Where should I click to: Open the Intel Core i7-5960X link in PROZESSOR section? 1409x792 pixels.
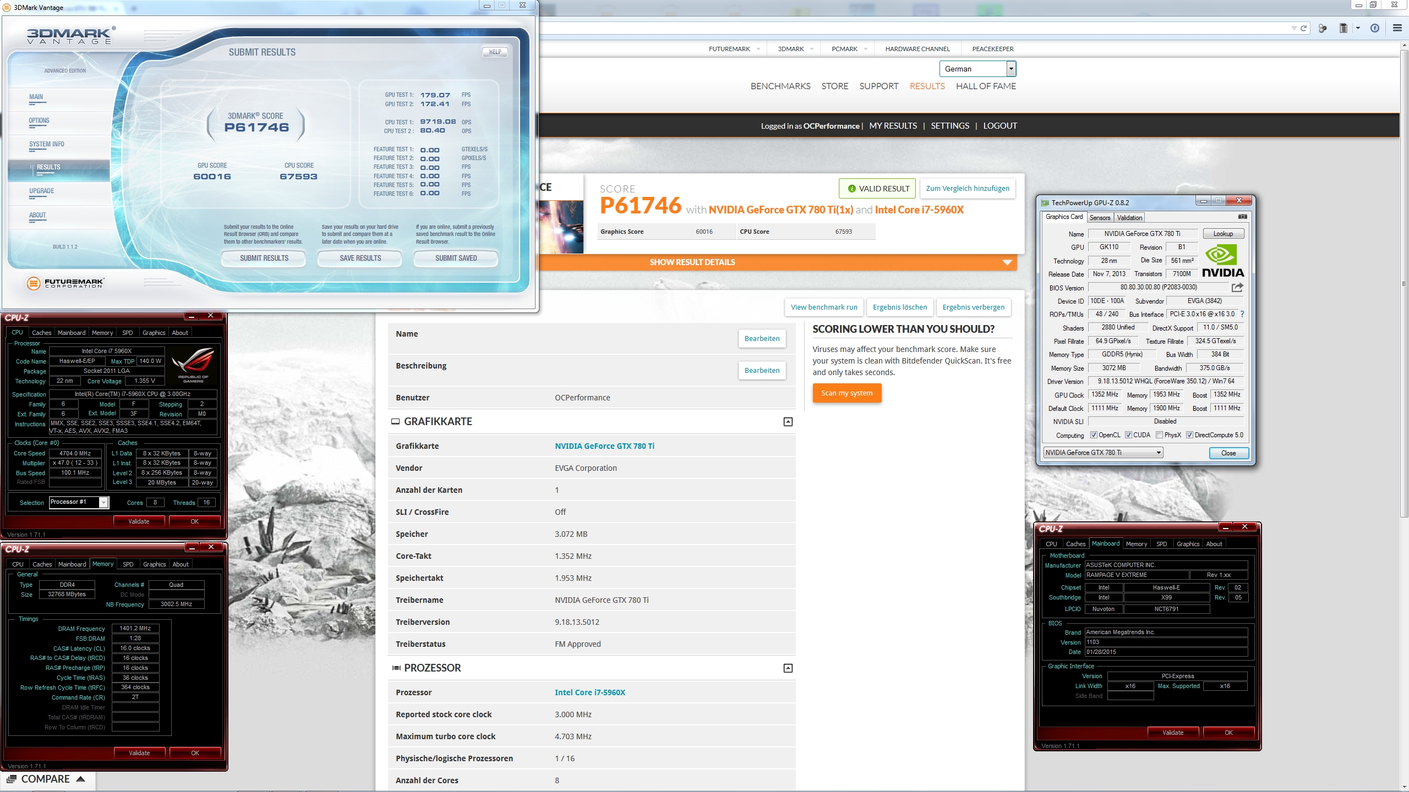point(590,692)
